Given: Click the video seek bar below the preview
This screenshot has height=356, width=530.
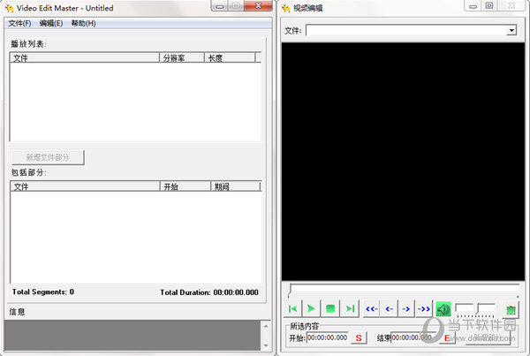Looking at the screenshot, I should 404,291.
